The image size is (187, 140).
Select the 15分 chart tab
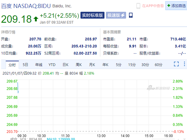click(132, 65)
